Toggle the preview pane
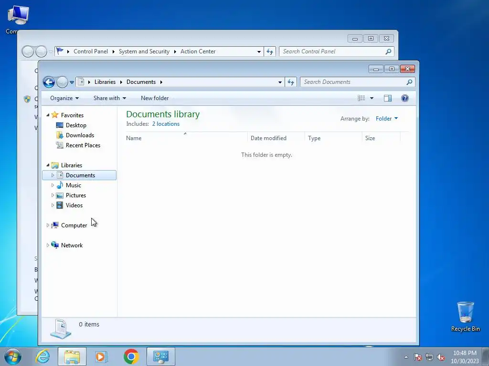The image size is (489, 366). click(x=388, y=98)
